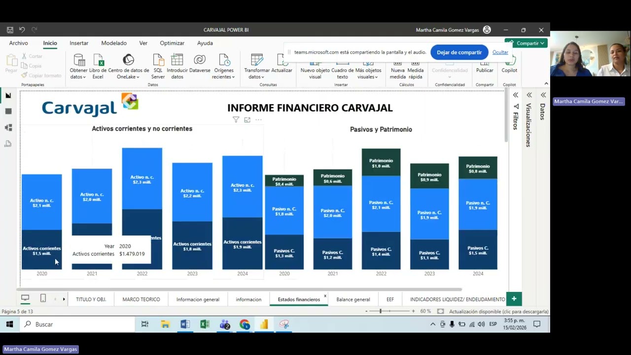Image resolution: width=631 pixels, height=355 pixels.
Task: Switch to Report view in left sidebar
Action: tap(8, 96)
